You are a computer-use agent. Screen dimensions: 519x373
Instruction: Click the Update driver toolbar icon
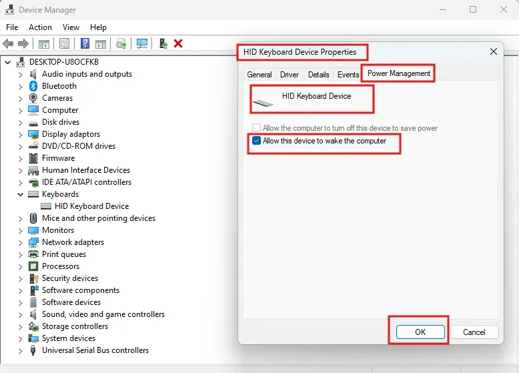[x=121, y=43]
